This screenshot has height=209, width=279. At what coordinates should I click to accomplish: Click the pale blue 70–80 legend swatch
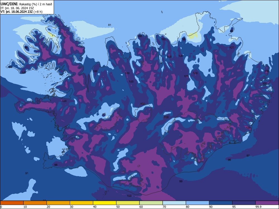point(174,203)
